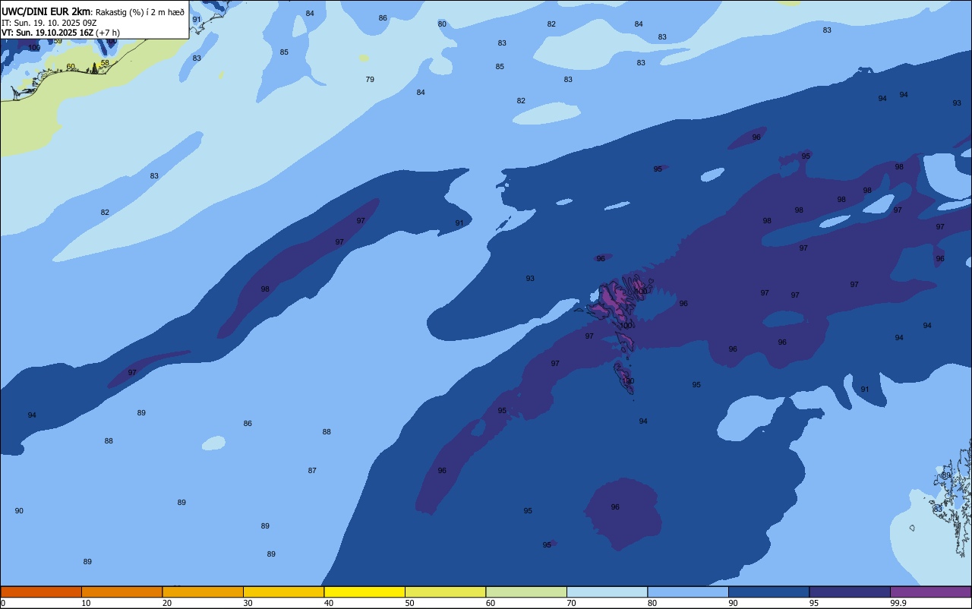Pick the 50–60 pale yellow legend swatch
Viewport: 972px width, 609px height.
445,592
